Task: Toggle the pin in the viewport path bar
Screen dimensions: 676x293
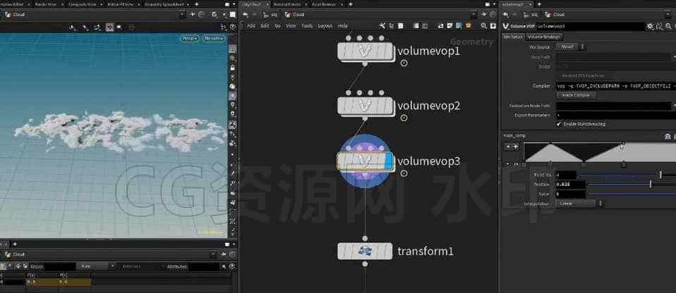Action: coord(192,15)
